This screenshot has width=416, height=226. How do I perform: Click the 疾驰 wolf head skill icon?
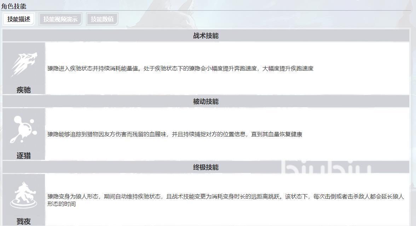point(24,64)
